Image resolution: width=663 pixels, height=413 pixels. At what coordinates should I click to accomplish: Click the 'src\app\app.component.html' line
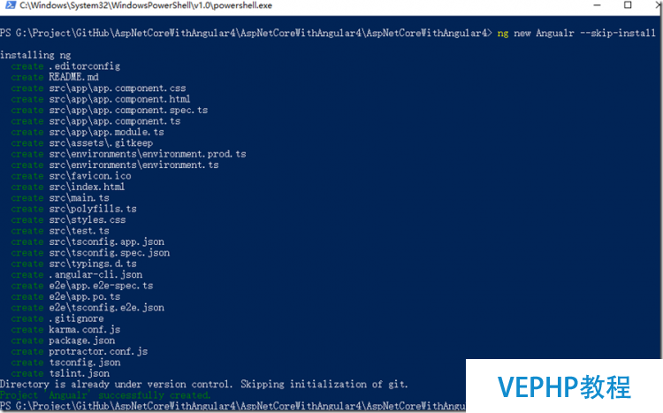pyautogui.click(x=101, y=99)
